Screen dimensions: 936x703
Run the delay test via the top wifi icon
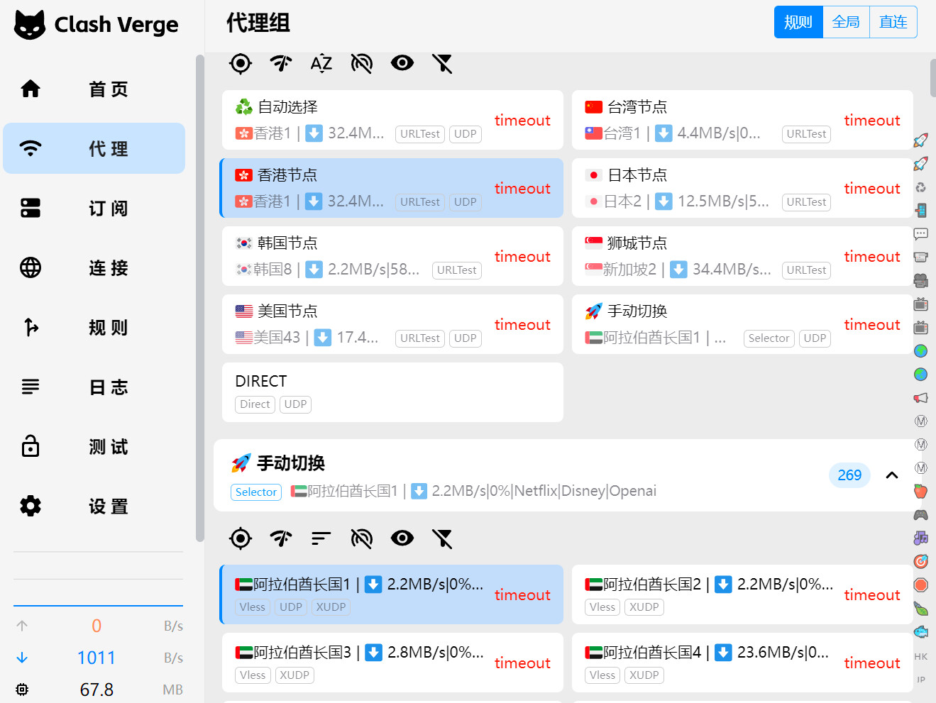281,64
